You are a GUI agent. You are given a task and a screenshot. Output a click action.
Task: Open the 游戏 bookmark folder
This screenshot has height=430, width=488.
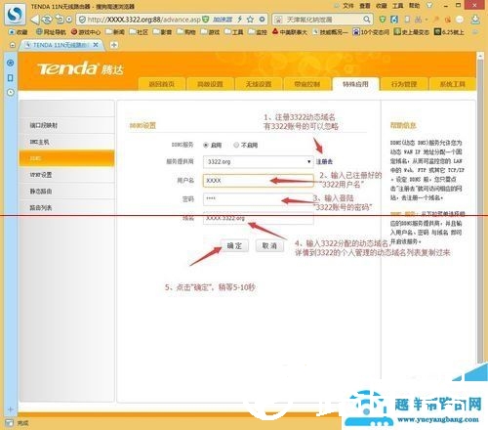[x=210, y=32]
